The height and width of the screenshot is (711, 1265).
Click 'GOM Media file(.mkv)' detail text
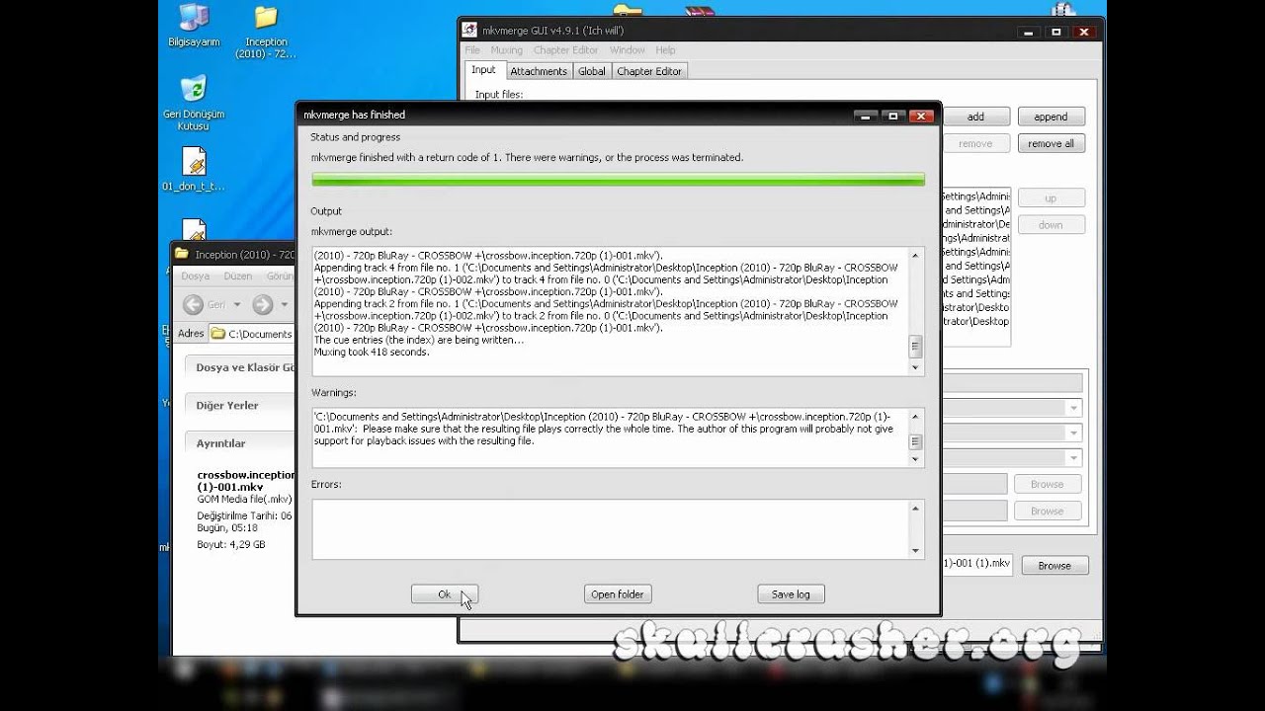point(244,500)
